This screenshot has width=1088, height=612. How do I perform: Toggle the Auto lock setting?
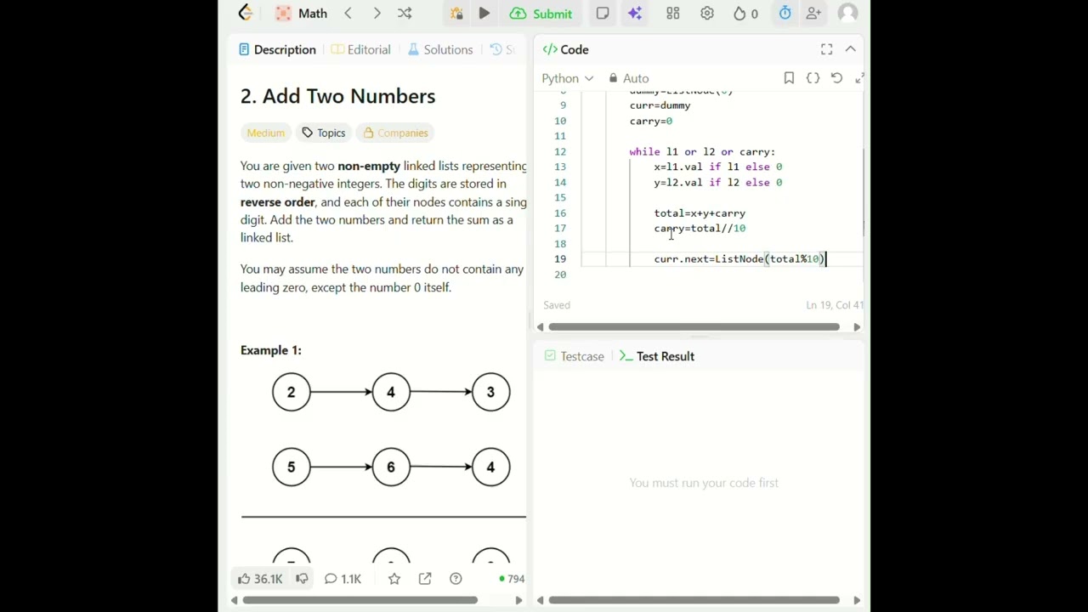pos(628,78)
